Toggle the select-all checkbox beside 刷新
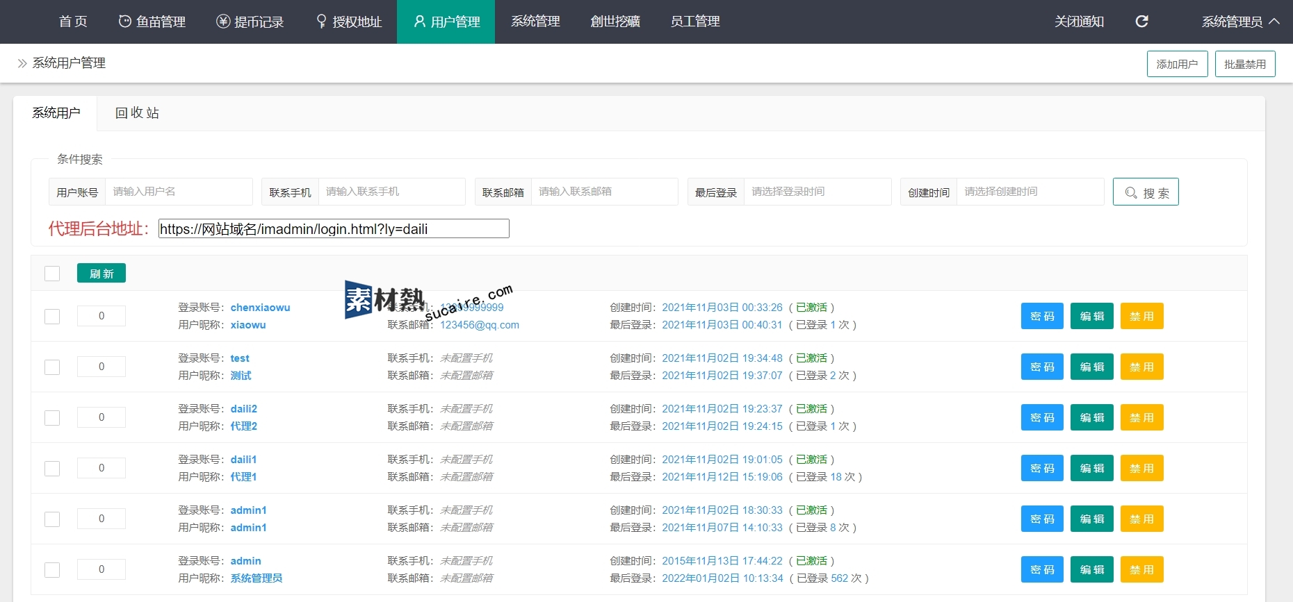 (52, 274)
